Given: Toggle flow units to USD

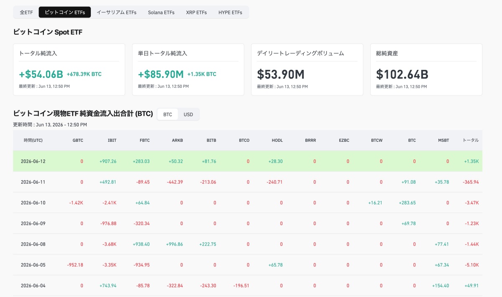Looking at the screenshot, I should 188,114.
